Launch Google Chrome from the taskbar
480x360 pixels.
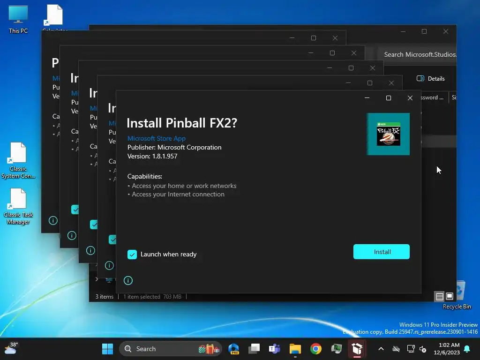[315, 349]
